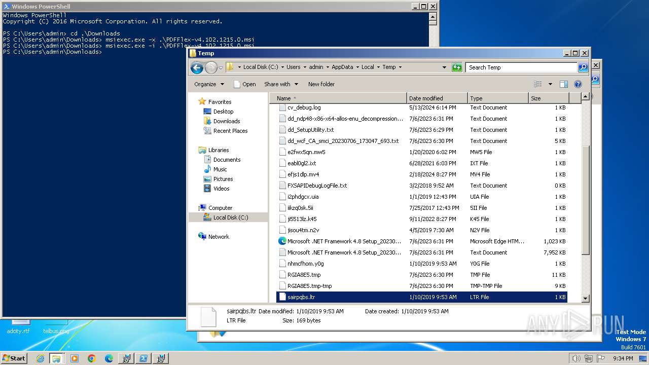
Task: Select file cv_debug.log
Action: point(304,107)
